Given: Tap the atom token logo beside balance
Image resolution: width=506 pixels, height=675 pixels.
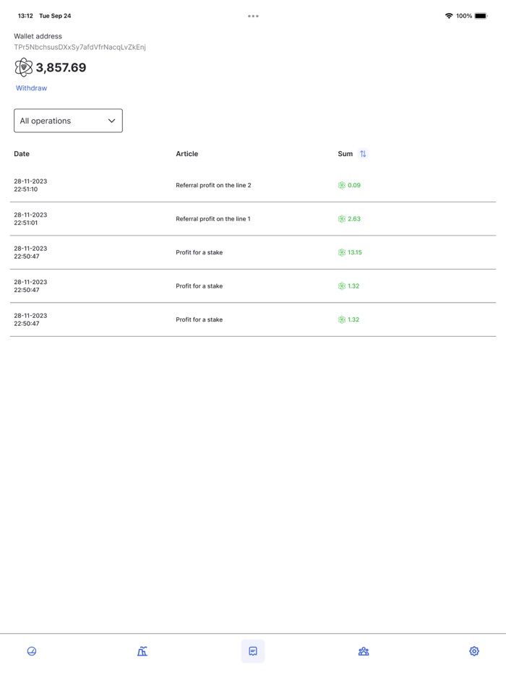Looking at the screenshot, I should point(23,67).
